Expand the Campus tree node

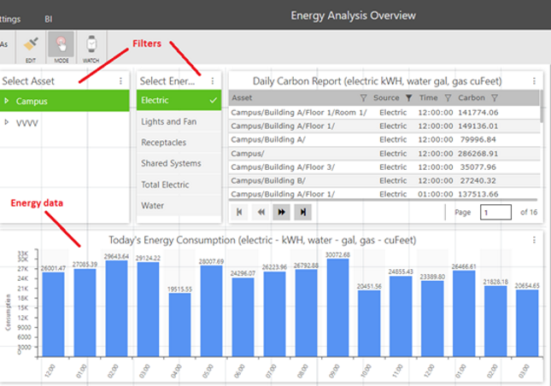pos(7,101)
